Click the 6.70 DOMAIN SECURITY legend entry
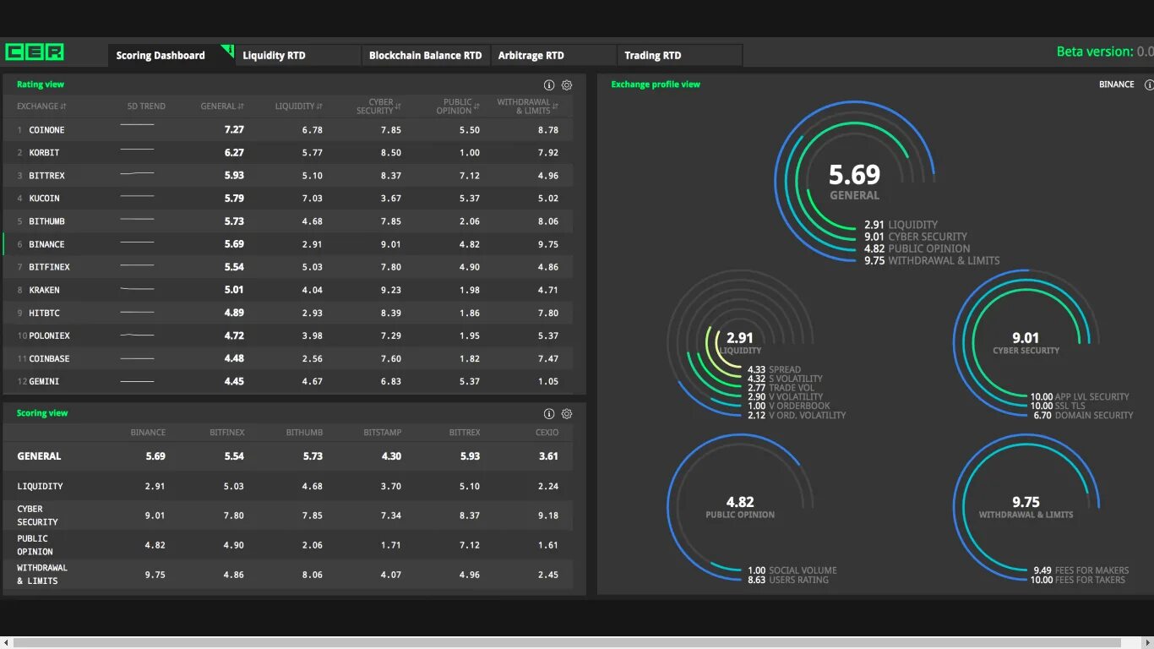The width and height of the screenshot is (1154, 649). coord(1083,416)
